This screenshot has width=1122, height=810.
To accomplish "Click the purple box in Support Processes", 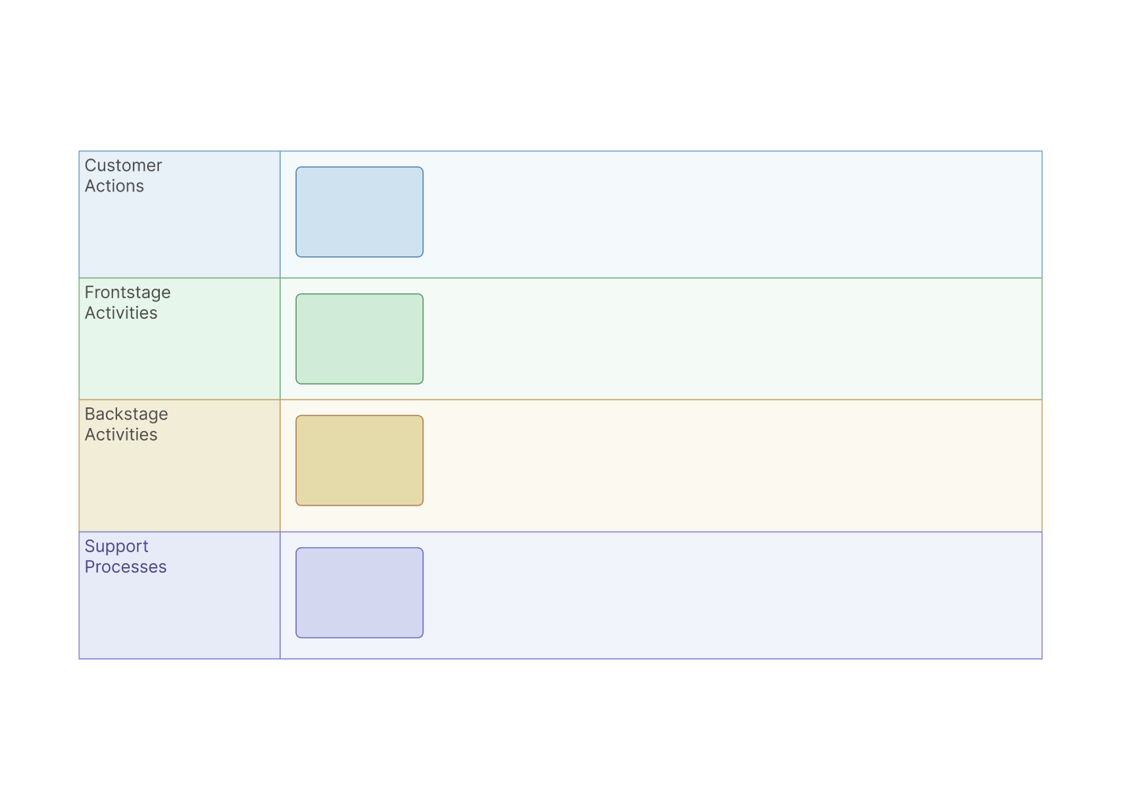I will pyautogui.click(x=359, y=592).
